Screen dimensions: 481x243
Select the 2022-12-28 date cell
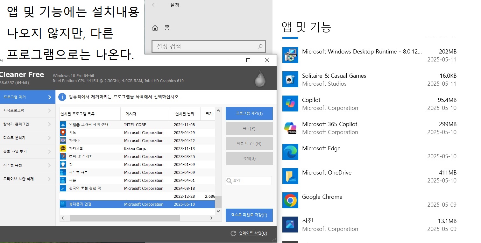coord(184,196)
